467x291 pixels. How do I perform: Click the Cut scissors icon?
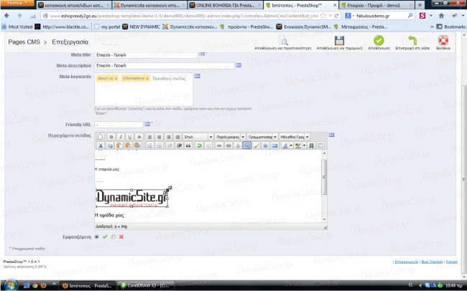[x=101, y=145]
